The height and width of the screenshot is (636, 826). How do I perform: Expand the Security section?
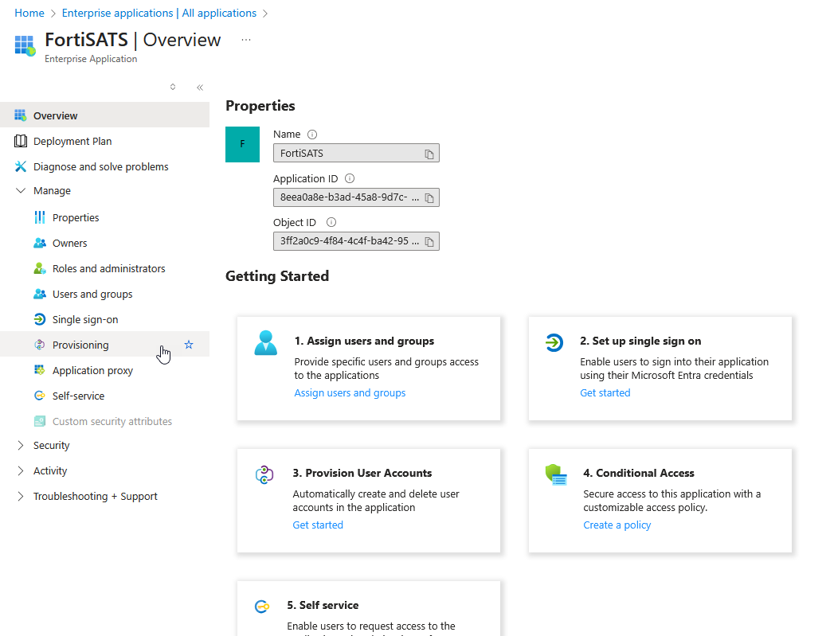pos(21,446)
